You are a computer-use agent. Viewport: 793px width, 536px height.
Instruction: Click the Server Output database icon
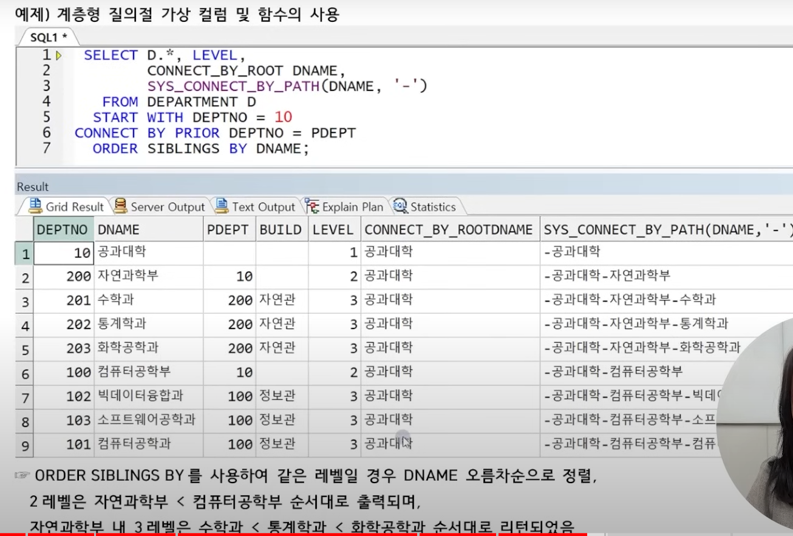120,206
